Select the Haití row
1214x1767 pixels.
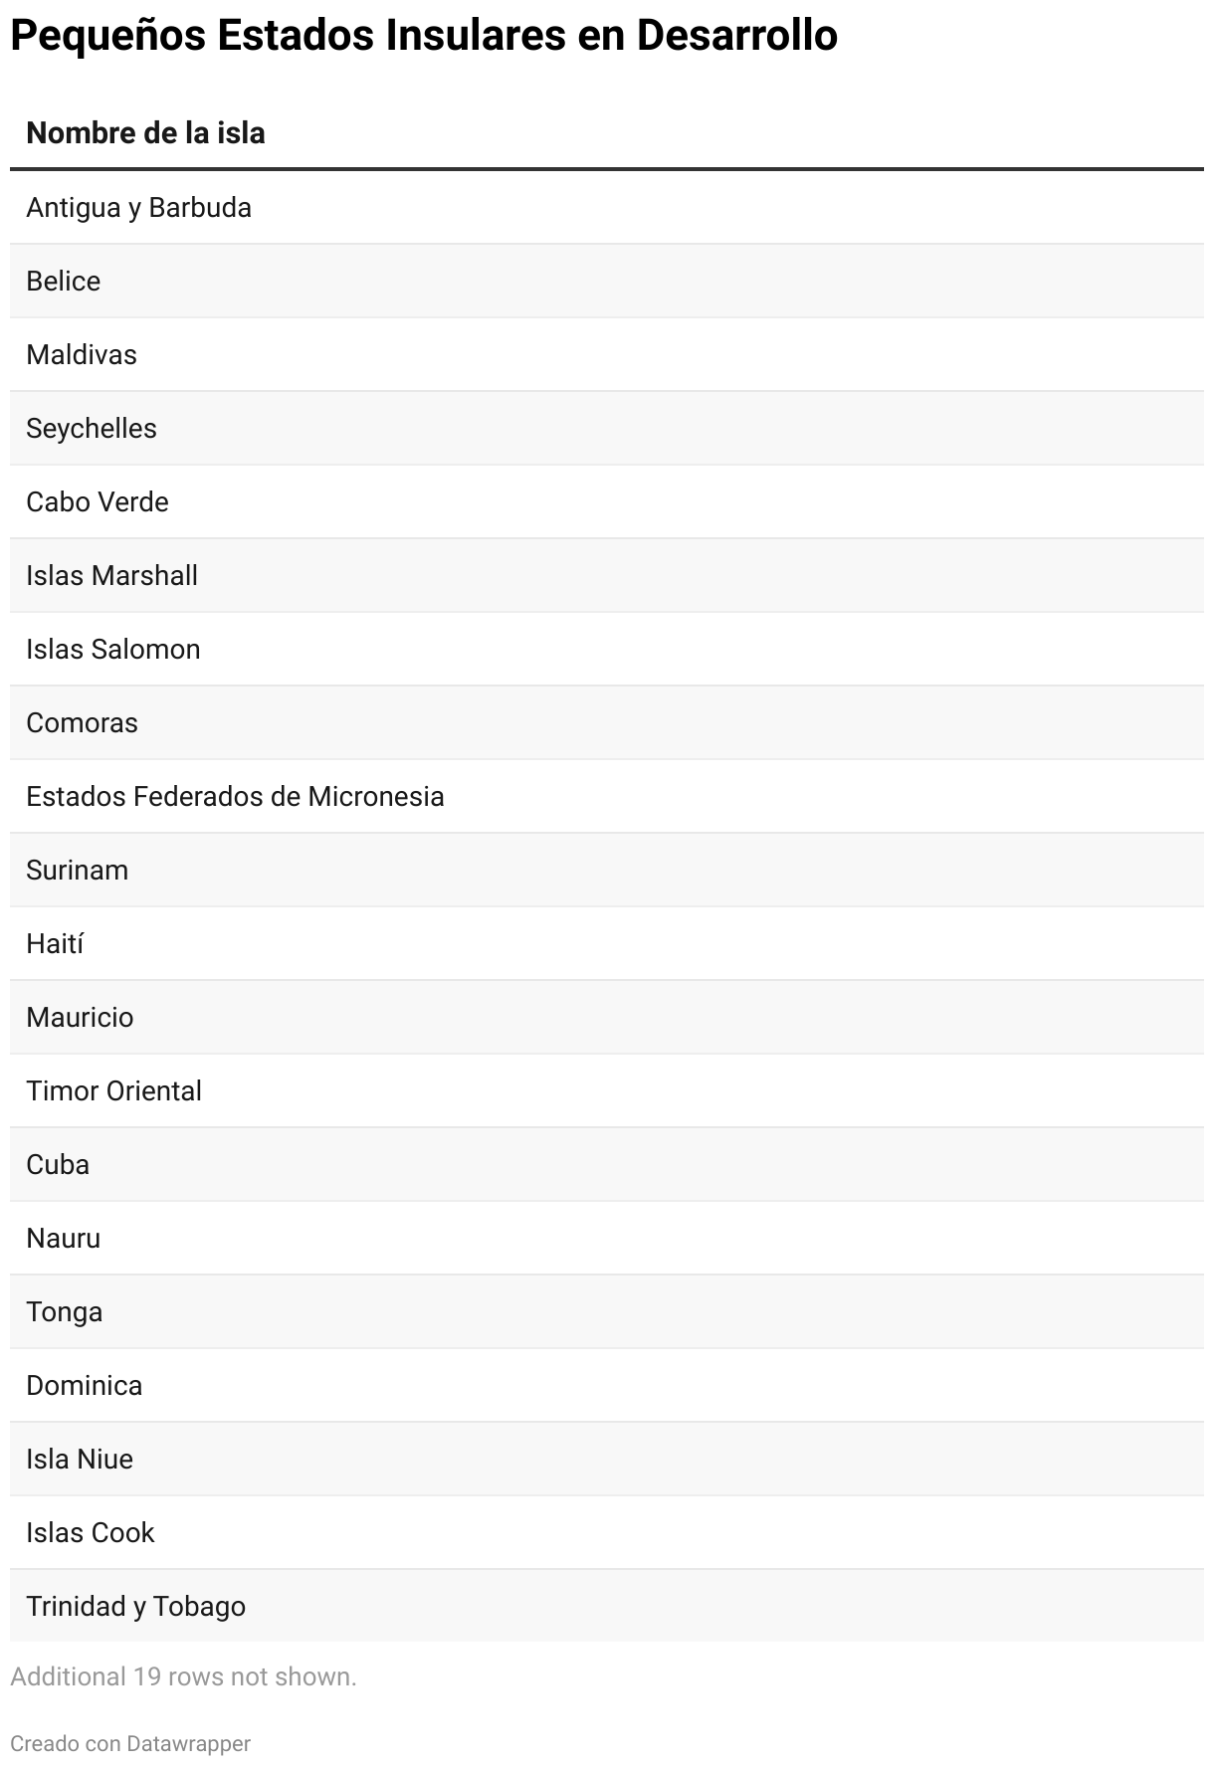(x=55, y=944)
